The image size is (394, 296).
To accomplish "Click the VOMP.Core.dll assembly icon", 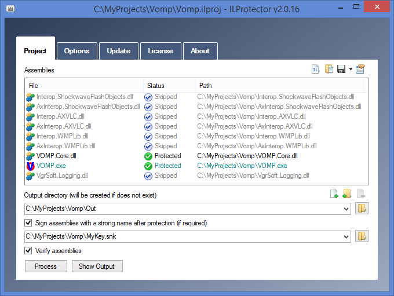I will pos(30,156).
